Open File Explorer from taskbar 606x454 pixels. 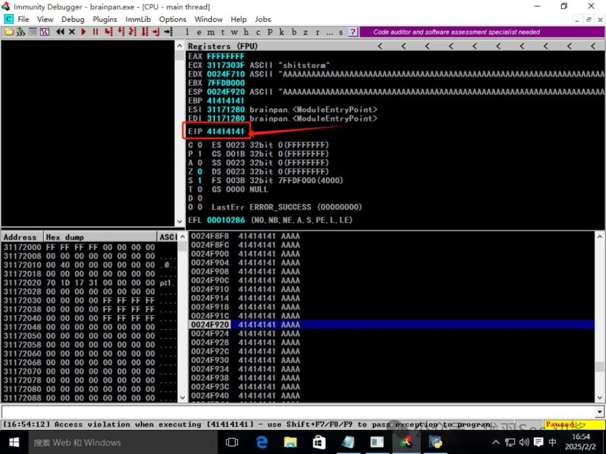290,442
